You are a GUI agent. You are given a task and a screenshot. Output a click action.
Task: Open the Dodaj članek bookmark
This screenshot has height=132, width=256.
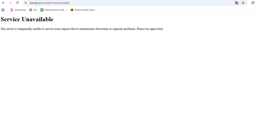[x=85, y=10]
